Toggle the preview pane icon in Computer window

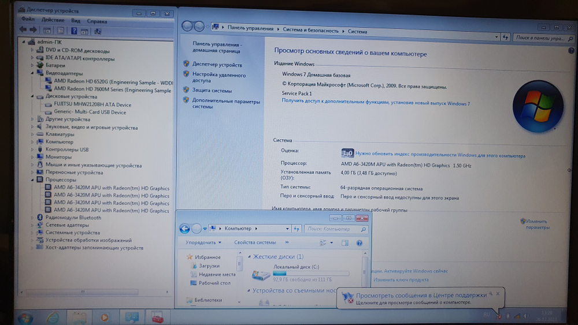(x=344, y=243)
